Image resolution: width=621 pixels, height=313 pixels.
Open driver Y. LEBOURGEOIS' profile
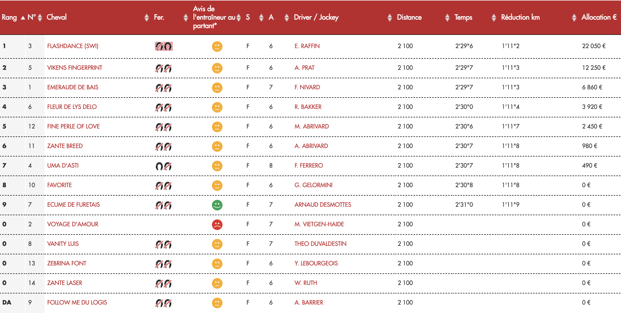316,263
